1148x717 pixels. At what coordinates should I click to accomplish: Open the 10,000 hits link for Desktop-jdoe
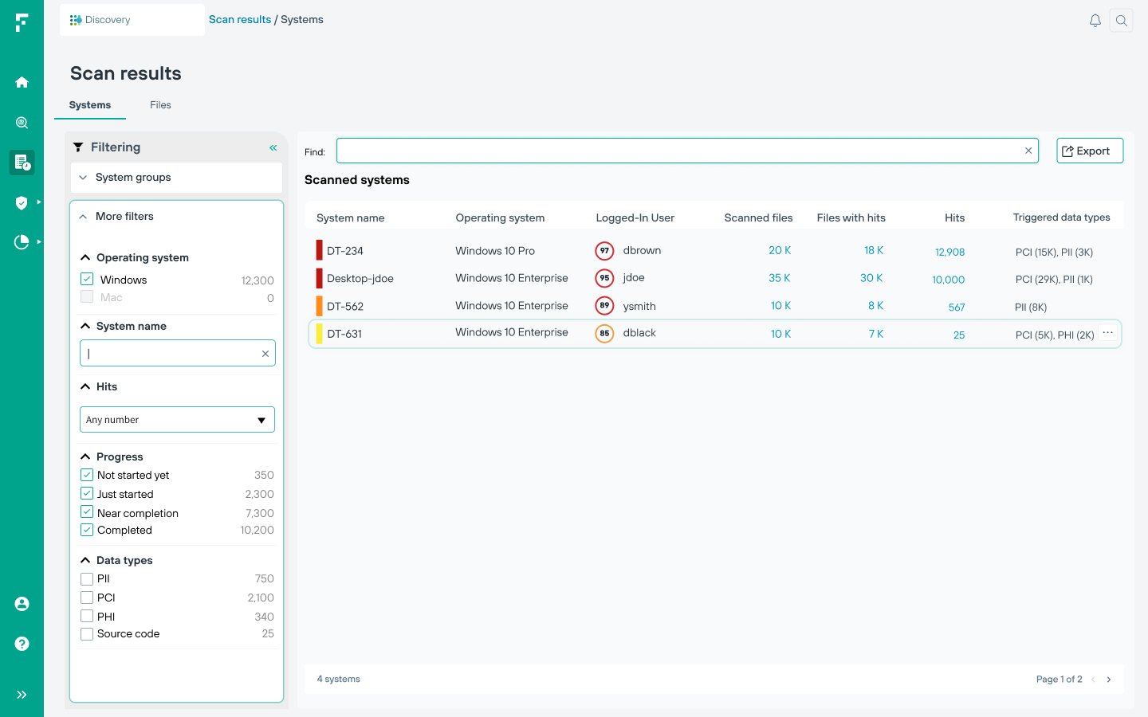[x=948, y=280]
